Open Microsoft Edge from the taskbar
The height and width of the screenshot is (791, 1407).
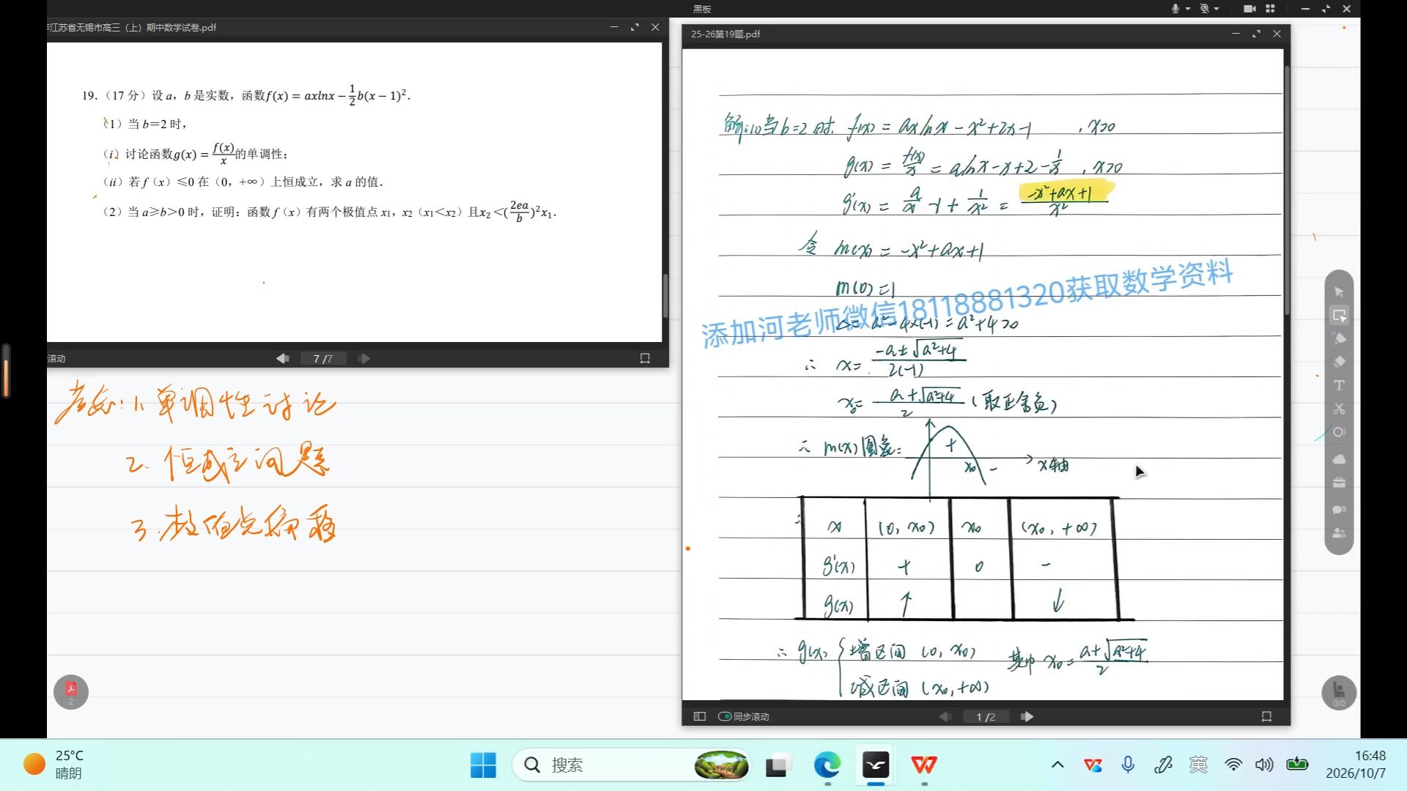pyautogui.click(x=827, y=765)
